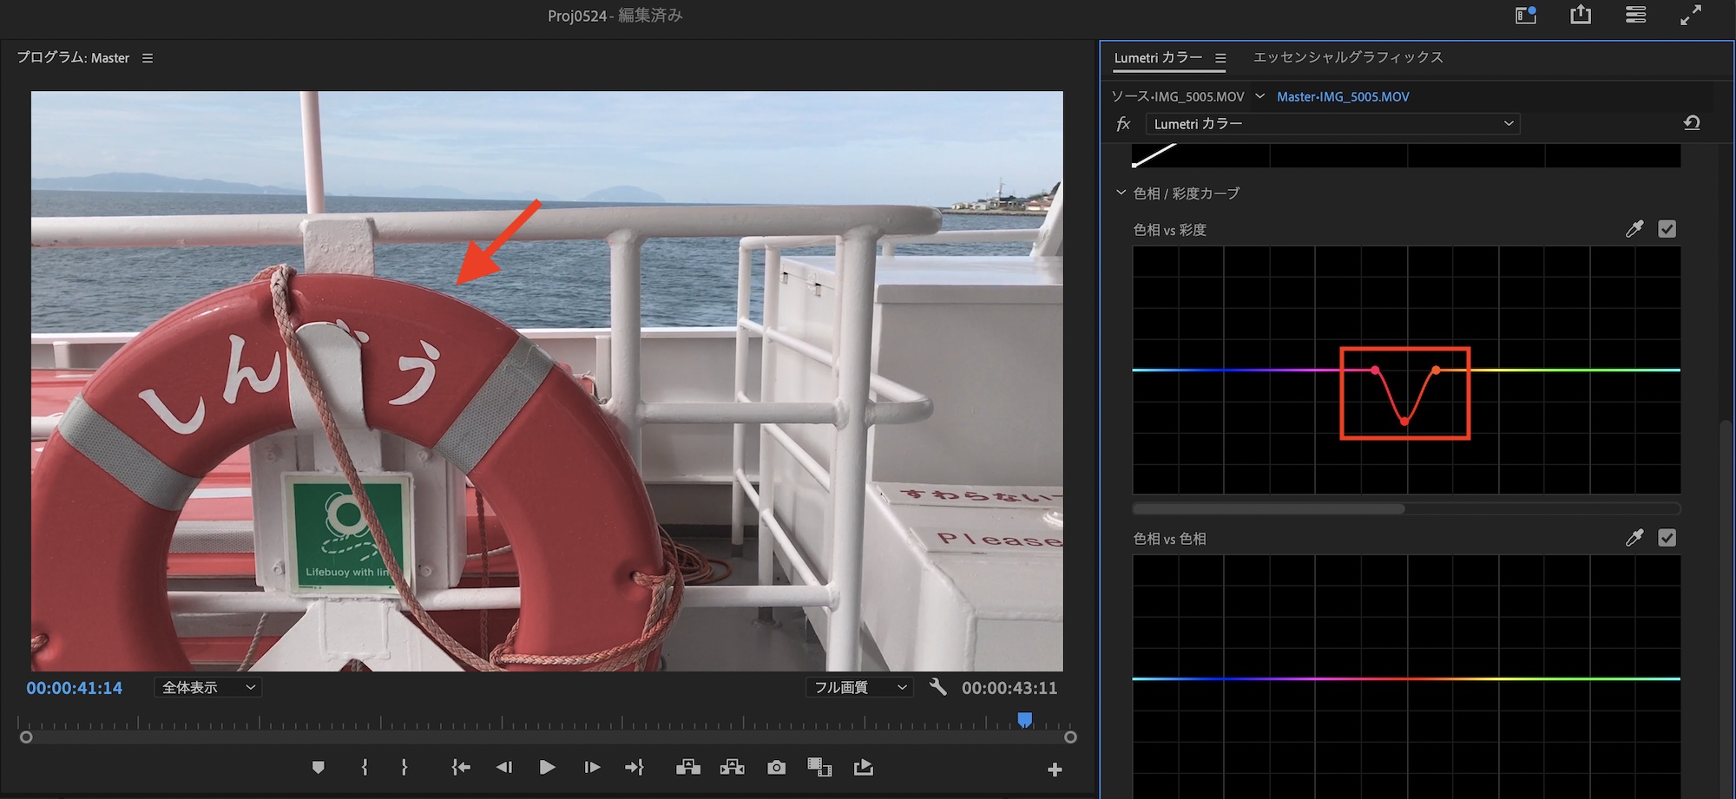Viewport: 1736px width, 799px height.
Task: Click the Lift button icon
Action: click(x=688, y=768)
